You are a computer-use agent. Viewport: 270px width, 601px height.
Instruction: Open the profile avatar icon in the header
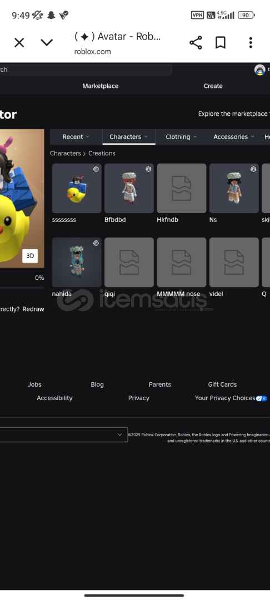pyautogui.click(x=260, y=70)
